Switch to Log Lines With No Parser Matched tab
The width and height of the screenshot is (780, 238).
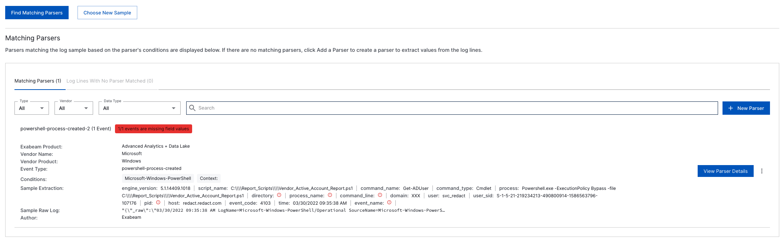pyautogui.click(x=109, y=81)
